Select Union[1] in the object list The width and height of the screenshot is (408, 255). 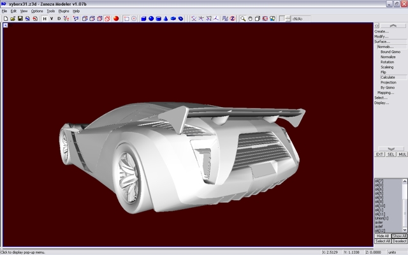click(x=382, y=218)
